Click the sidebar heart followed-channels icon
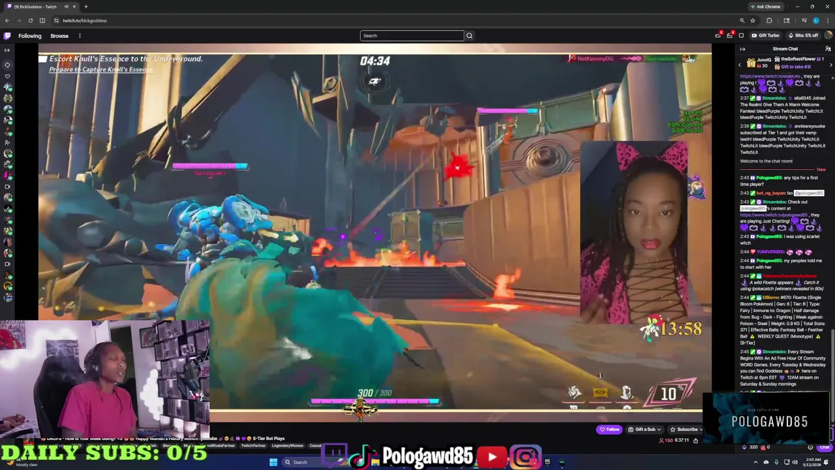 [x=7, y=76]
